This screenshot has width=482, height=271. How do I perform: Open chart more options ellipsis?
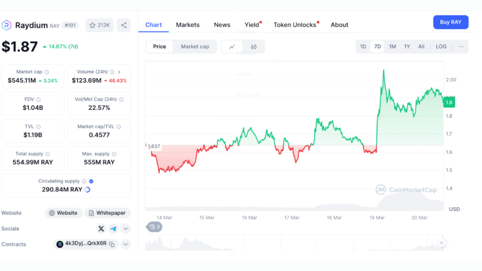(461, 47)
